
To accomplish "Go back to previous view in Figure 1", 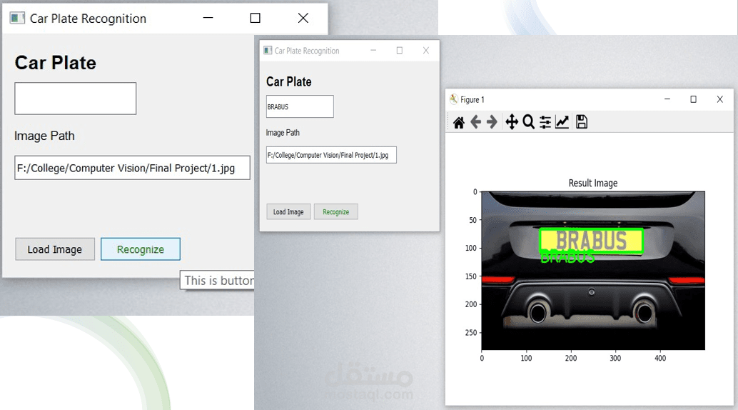I will (475, 123).
